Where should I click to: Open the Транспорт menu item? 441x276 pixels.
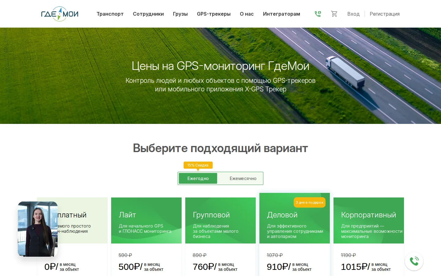[x=110, y=14]
